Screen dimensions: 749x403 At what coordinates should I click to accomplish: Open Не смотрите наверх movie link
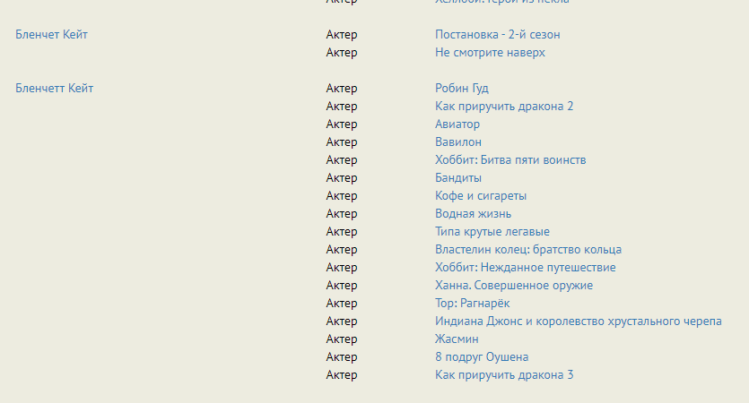[490, 53]
